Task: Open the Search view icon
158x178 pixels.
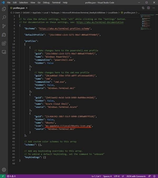Action: [x=4, y=17]
